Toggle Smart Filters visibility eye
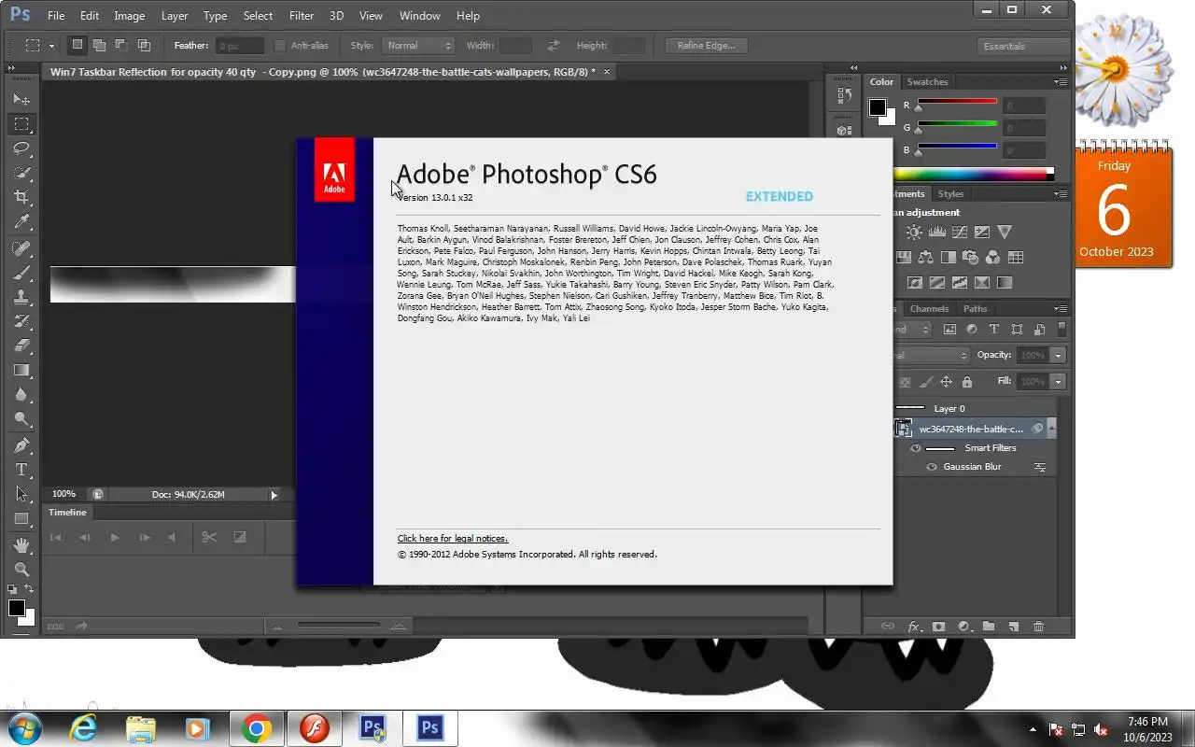1195x747 pixels. (915, 448)
